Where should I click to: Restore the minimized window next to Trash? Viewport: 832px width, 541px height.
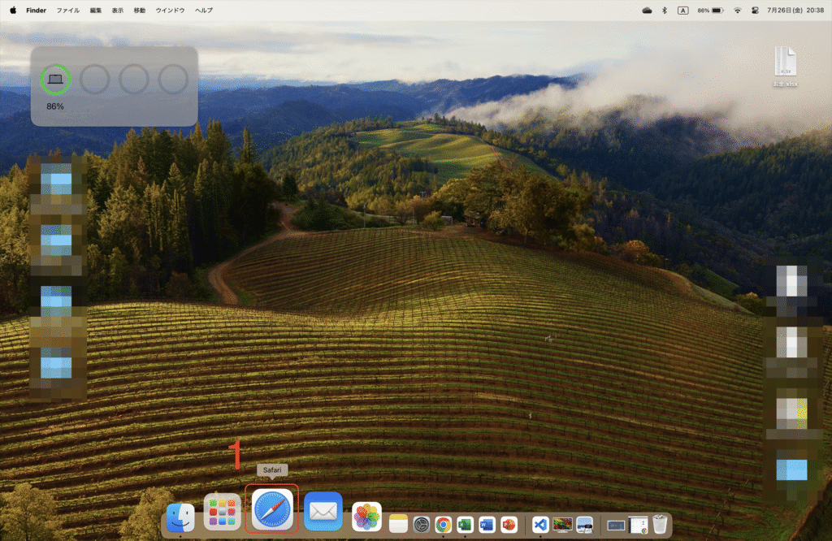(639, 525)
